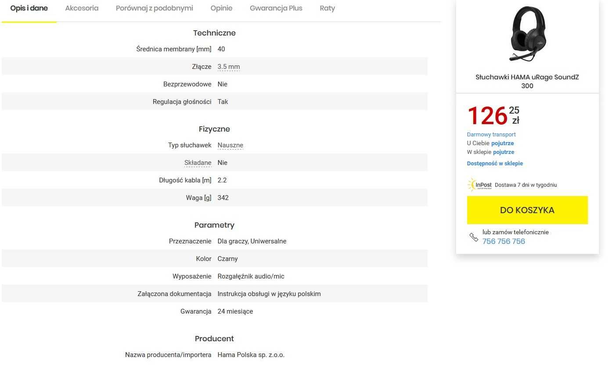The width and height of the screenshot is (609, 375).
Task: Click the price 126 zł
Action: 493,116
